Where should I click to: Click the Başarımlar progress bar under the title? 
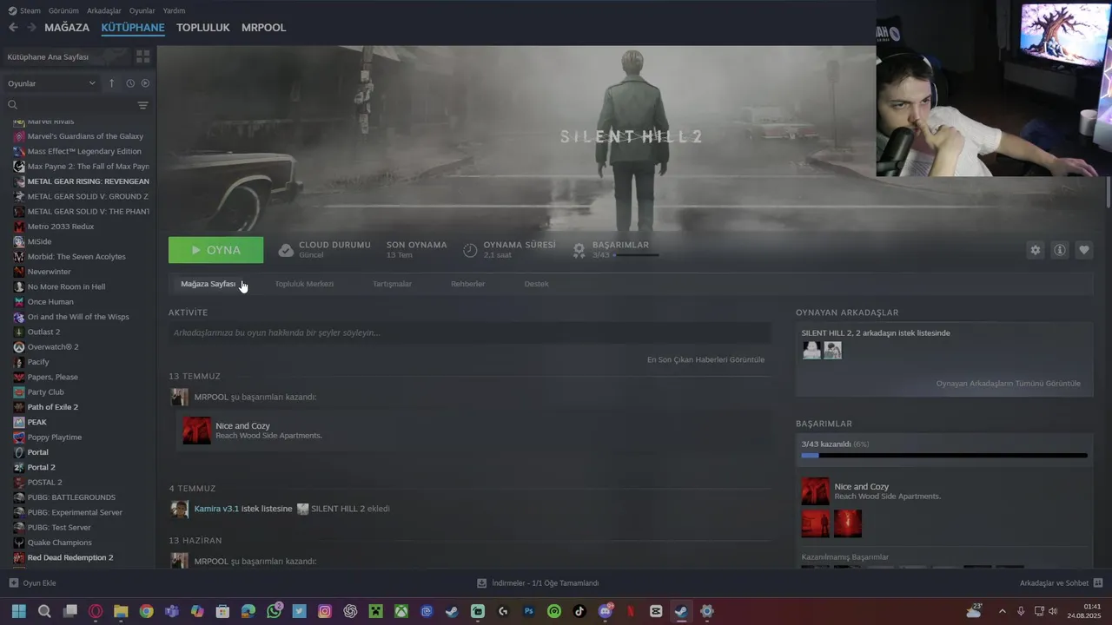click(636, 255)
